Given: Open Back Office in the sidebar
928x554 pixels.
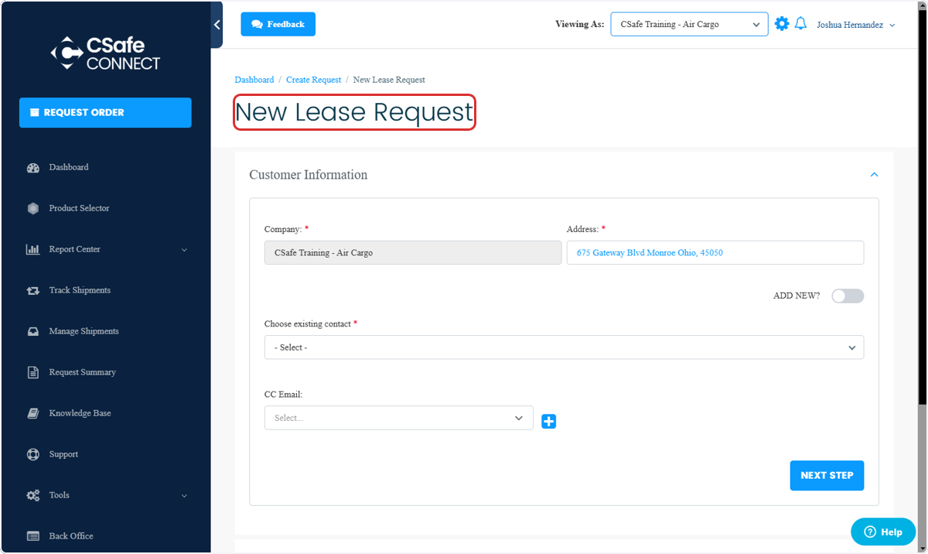Looking at the screenshot, I should [x=71, y=536].
